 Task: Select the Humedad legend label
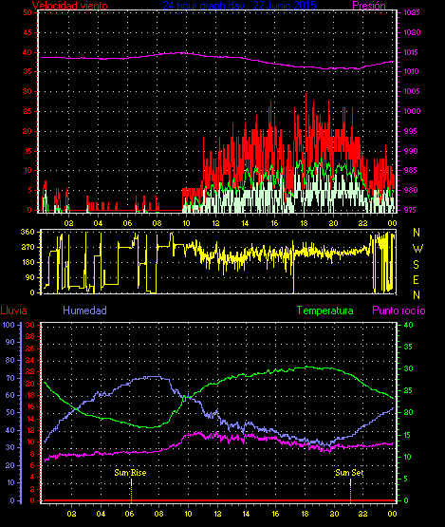[x=84, y=311]
